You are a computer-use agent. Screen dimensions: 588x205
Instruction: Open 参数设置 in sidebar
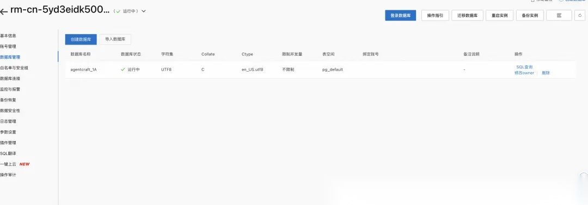(x=8, y=132)
